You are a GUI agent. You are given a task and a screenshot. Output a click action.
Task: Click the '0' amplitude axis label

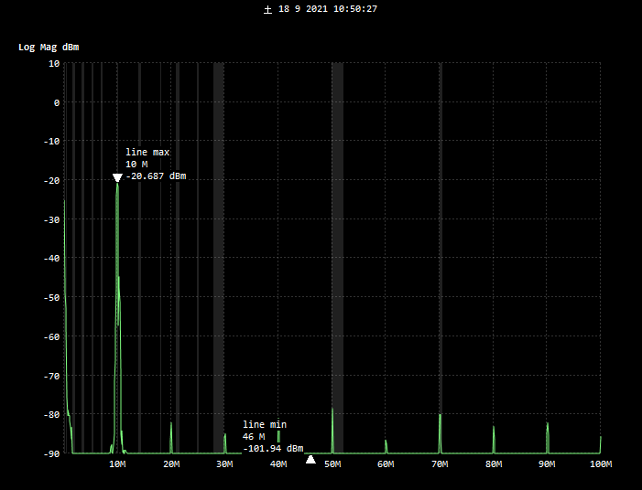pos(57,103)
